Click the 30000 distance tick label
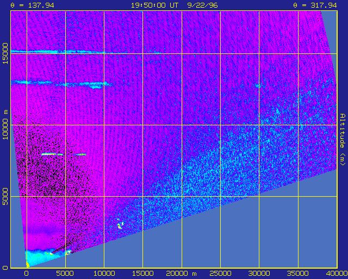 (259, 274)
